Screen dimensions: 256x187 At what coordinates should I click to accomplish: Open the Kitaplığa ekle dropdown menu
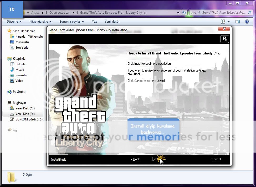pos(40,22)
